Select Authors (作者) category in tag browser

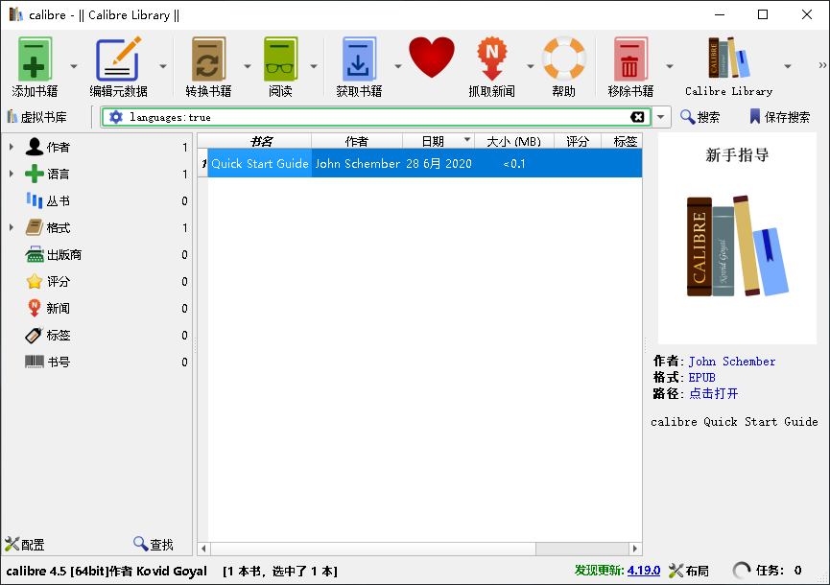58,147
